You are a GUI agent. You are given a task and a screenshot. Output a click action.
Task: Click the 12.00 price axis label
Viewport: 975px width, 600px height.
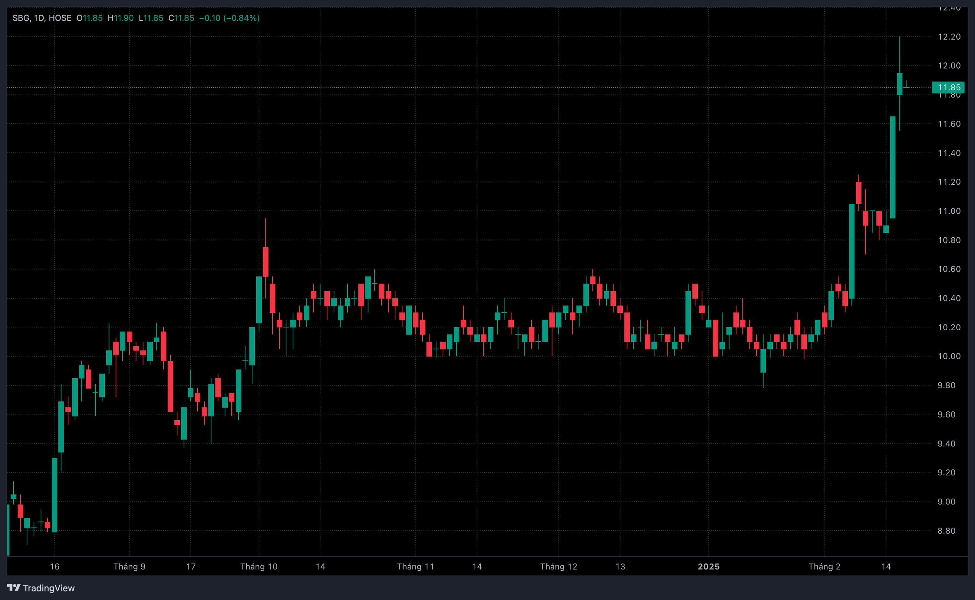[x=949, y=66]
